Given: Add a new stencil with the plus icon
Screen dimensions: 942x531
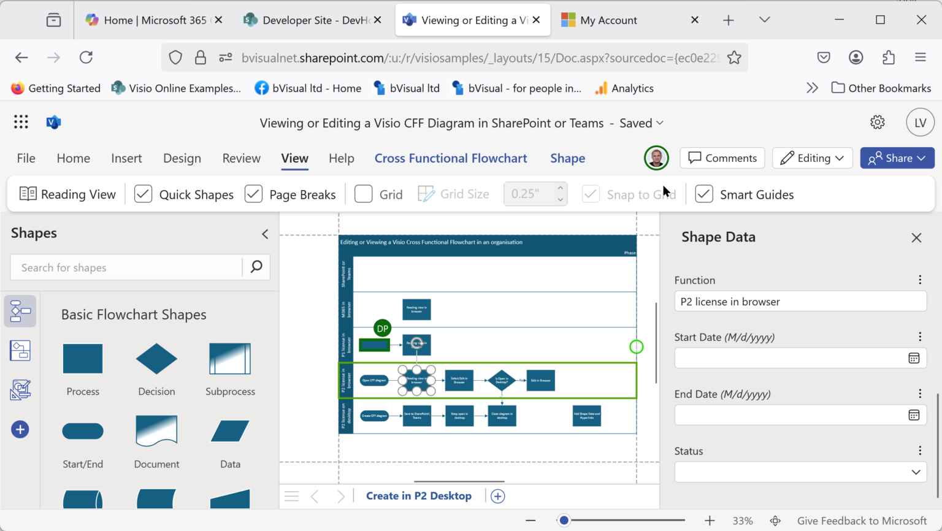Looking at the screenshot, I should tap(20, 429).
